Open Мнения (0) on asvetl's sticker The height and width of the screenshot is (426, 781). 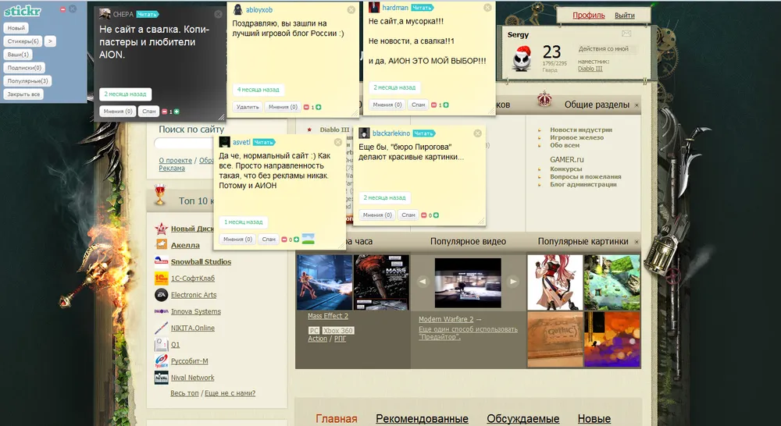tap(237, 239)
